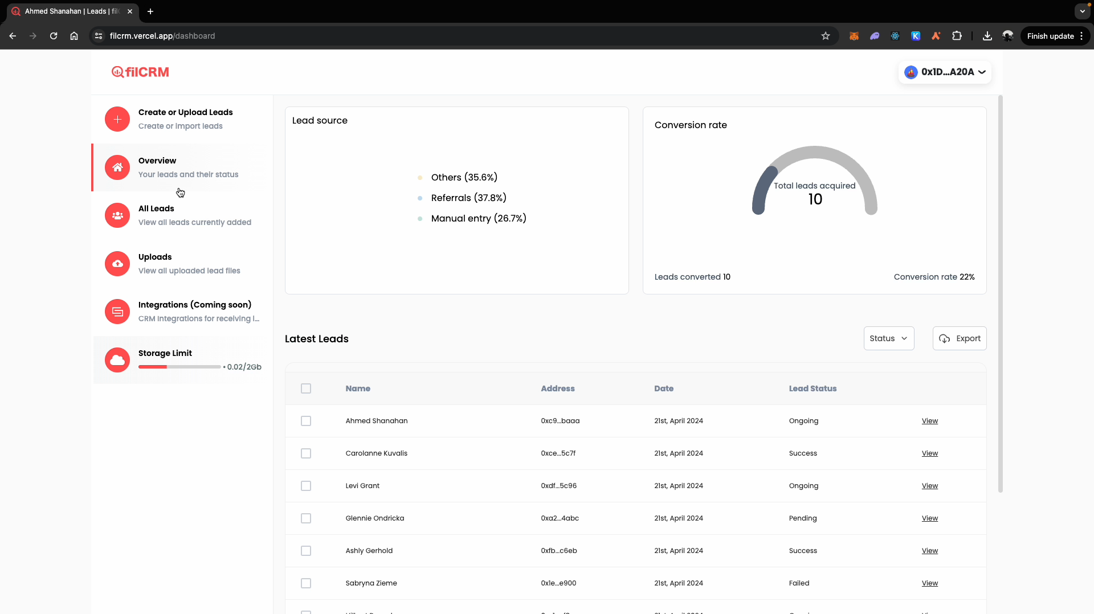The image size is (1094, 614).
Task: Open the blue K extension icon
Action: pyautogui.click(x=916, y=36)
